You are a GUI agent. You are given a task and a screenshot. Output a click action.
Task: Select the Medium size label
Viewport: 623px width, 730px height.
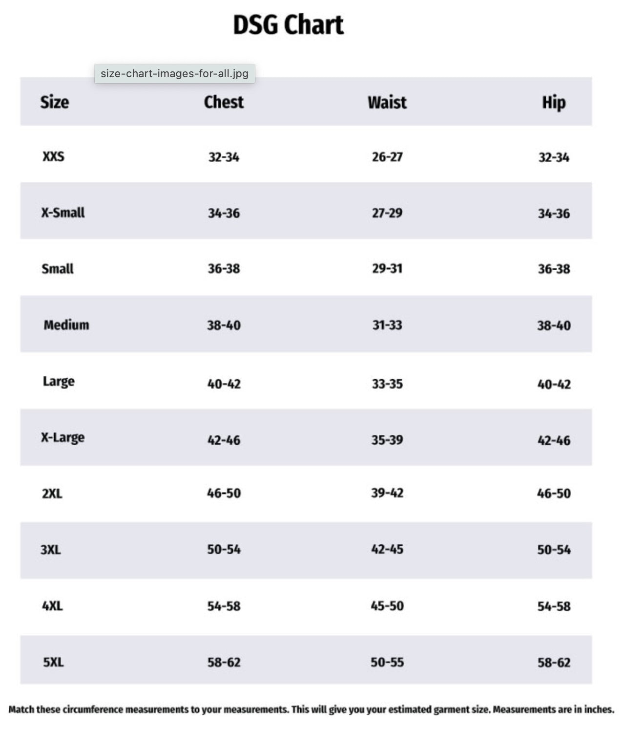(66, 325)
